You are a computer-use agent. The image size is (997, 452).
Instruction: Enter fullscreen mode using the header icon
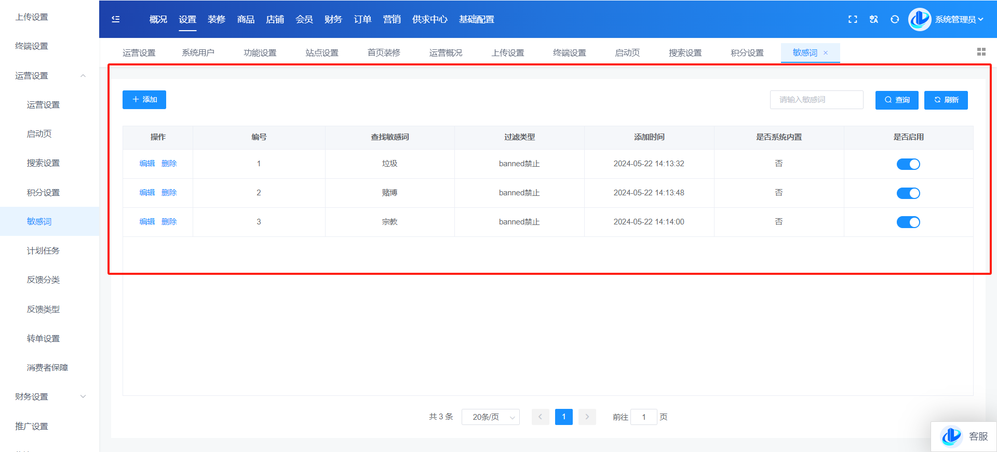pyautogui.click(x=853, y=19)
